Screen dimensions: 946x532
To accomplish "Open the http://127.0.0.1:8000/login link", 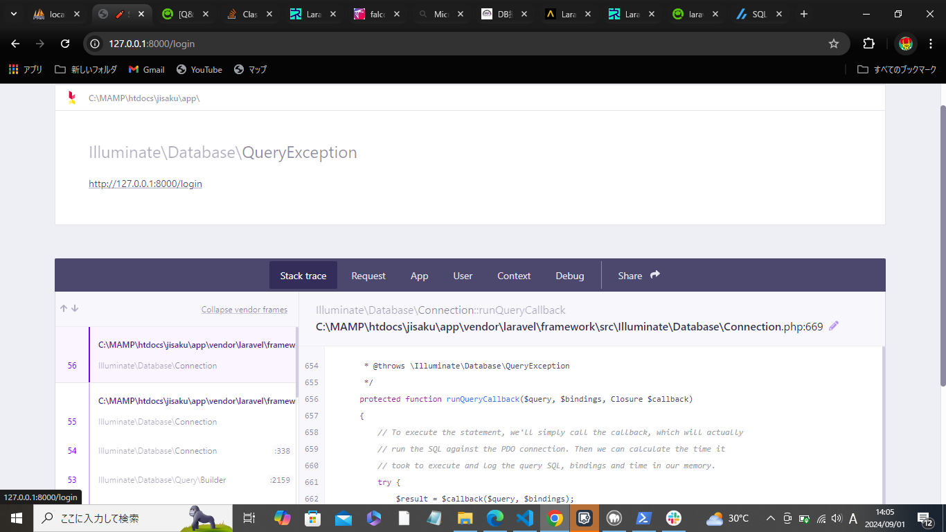I will click(x=145, y=184).
